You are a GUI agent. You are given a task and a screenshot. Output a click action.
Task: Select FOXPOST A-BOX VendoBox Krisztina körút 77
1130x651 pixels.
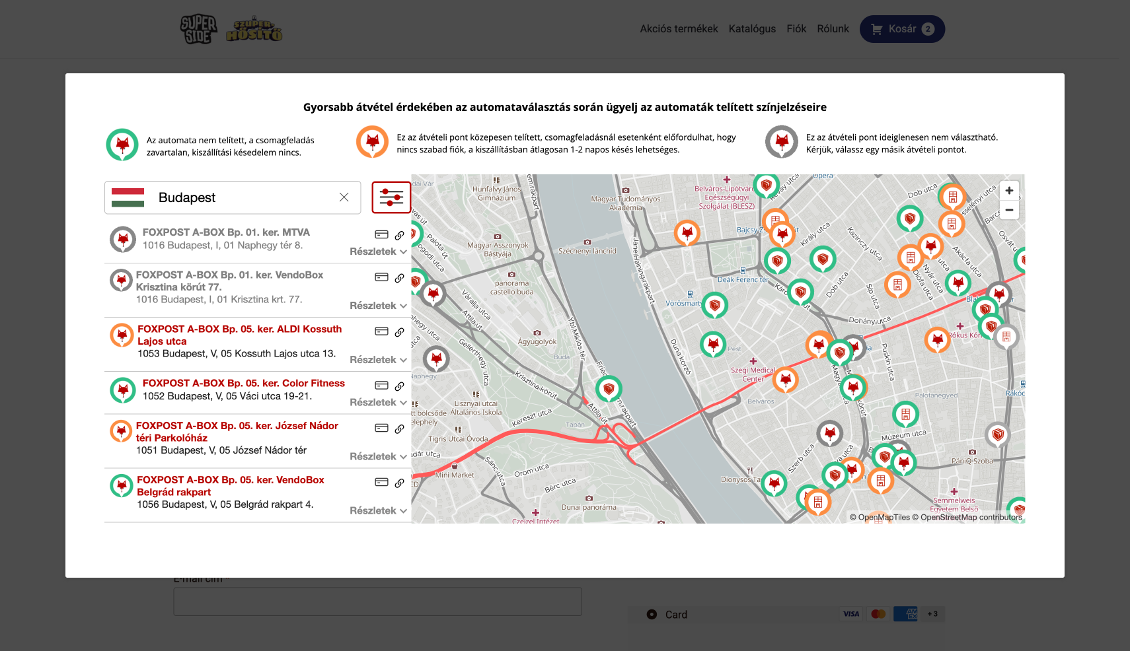pos(229,281)
